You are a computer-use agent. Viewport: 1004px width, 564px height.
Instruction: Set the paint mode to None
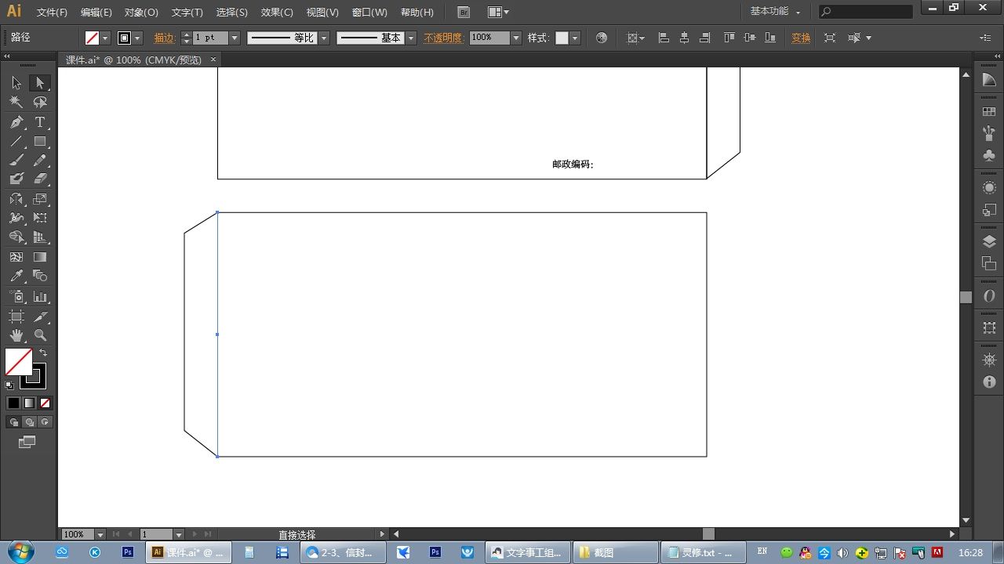point(45,403)
